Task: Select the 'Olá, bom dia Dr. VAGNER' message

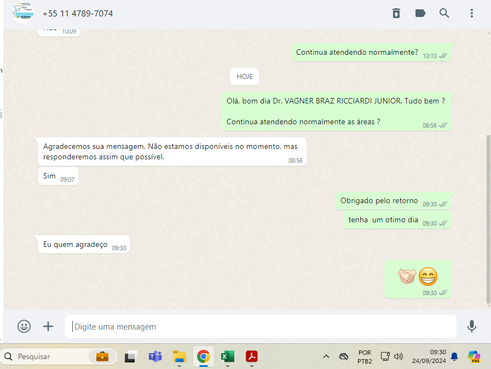Action: coord(336,112)
